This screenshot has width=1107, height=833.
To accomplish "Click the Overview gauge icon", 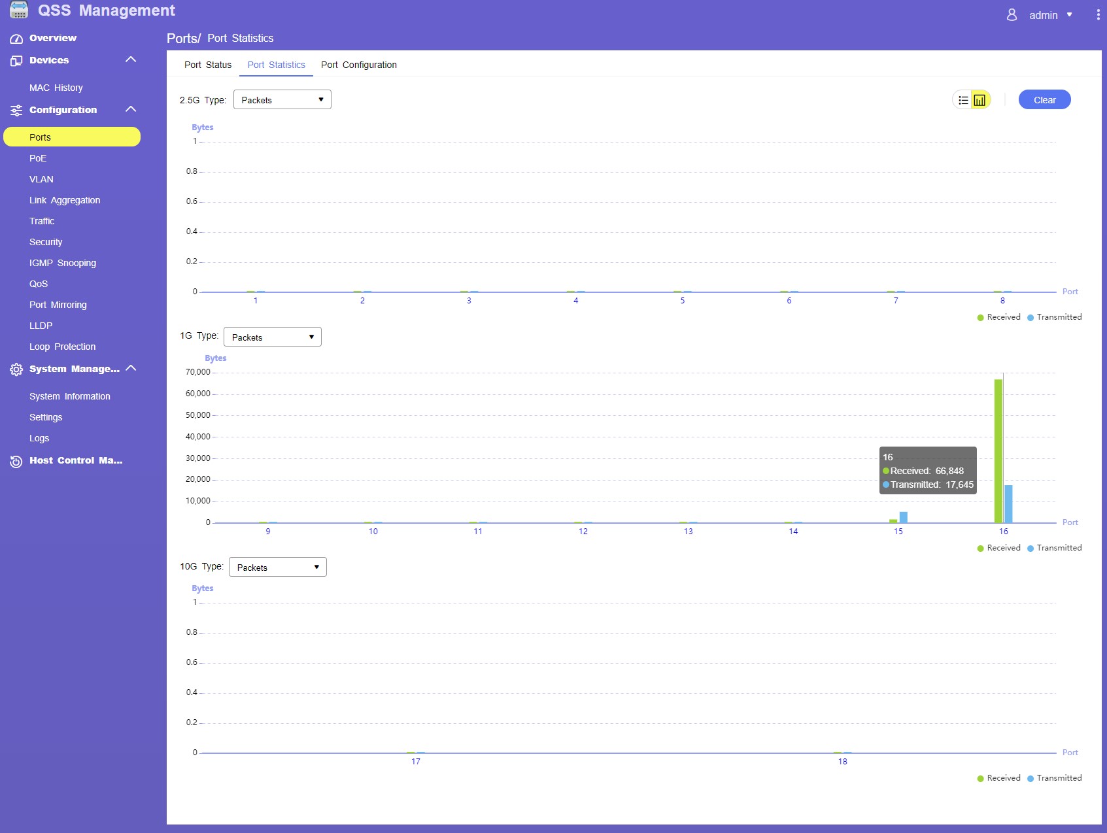I will click(x=16, y=39).
